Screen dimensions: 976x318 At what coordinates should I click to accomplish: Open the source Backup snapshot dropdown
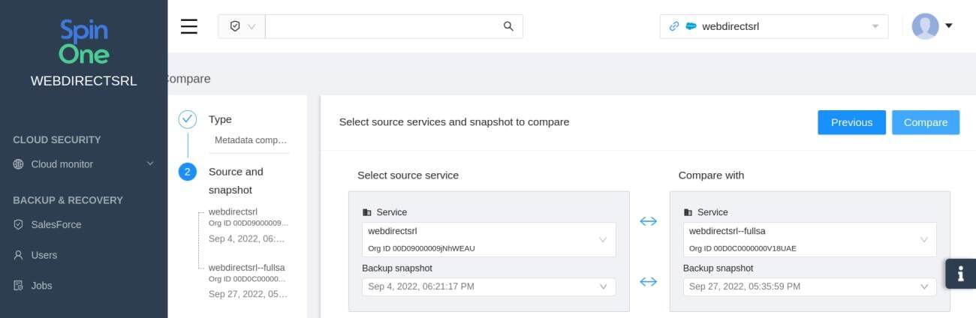coord(489,286)
